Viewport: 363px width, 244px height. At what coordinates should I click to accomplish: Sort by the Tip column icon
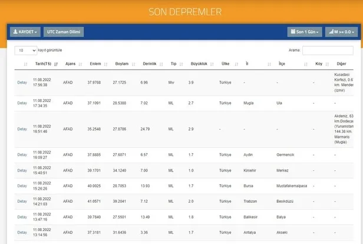point(181,64)
